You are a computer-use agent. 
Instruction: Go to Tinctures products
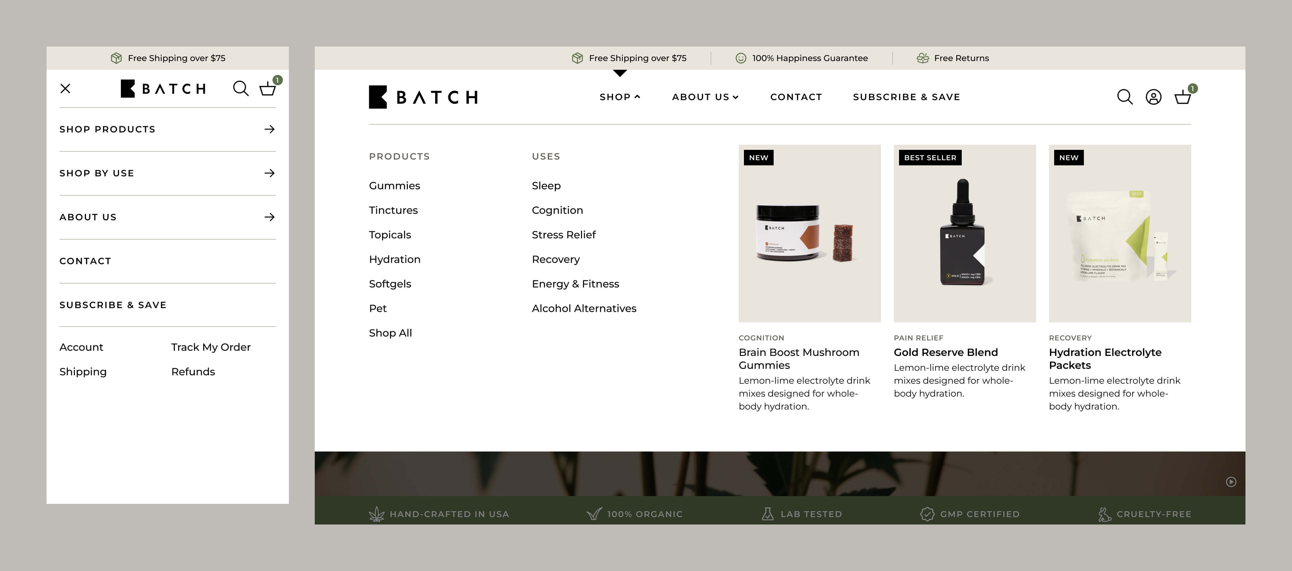click(x=393, y=210)
